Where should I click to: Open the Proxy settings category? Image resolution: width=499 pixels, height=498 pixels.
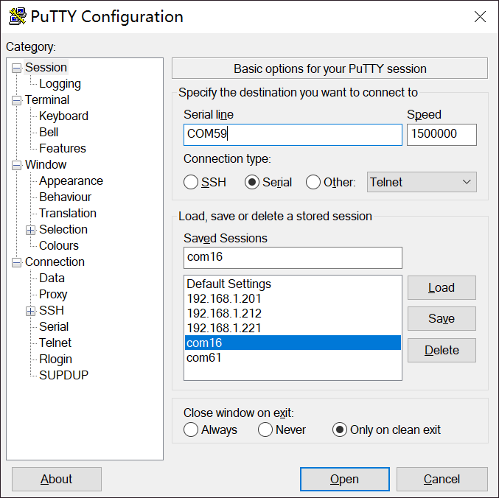(53, 295)
